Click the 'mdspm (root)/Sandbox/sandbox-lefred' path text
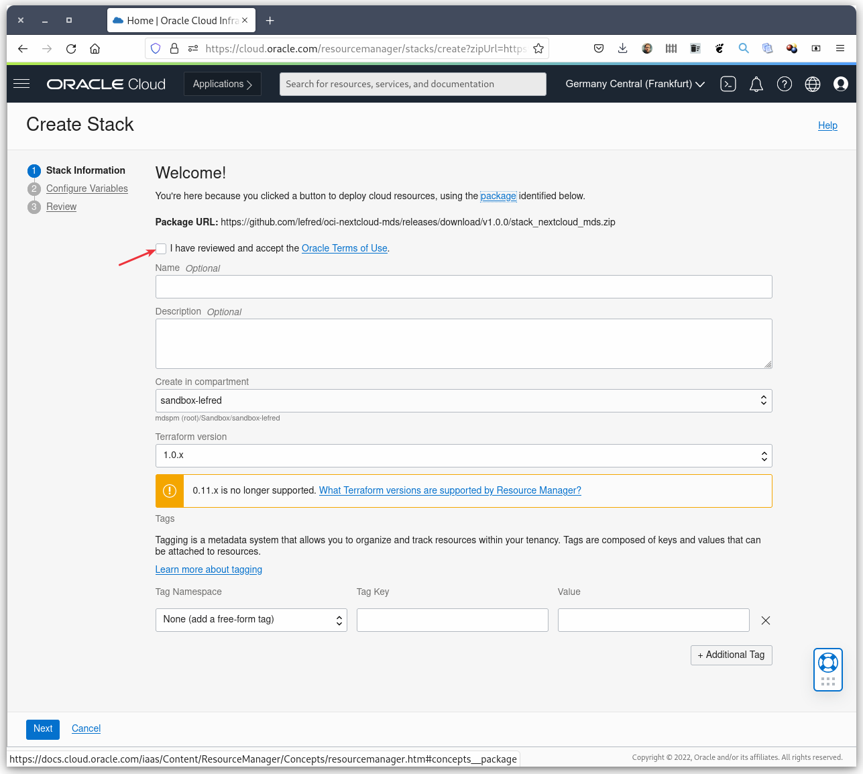 217,418
